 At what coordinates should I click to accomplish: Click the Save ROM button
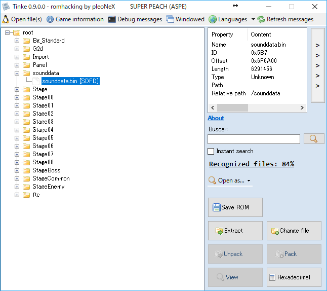[x=235, y=207]
